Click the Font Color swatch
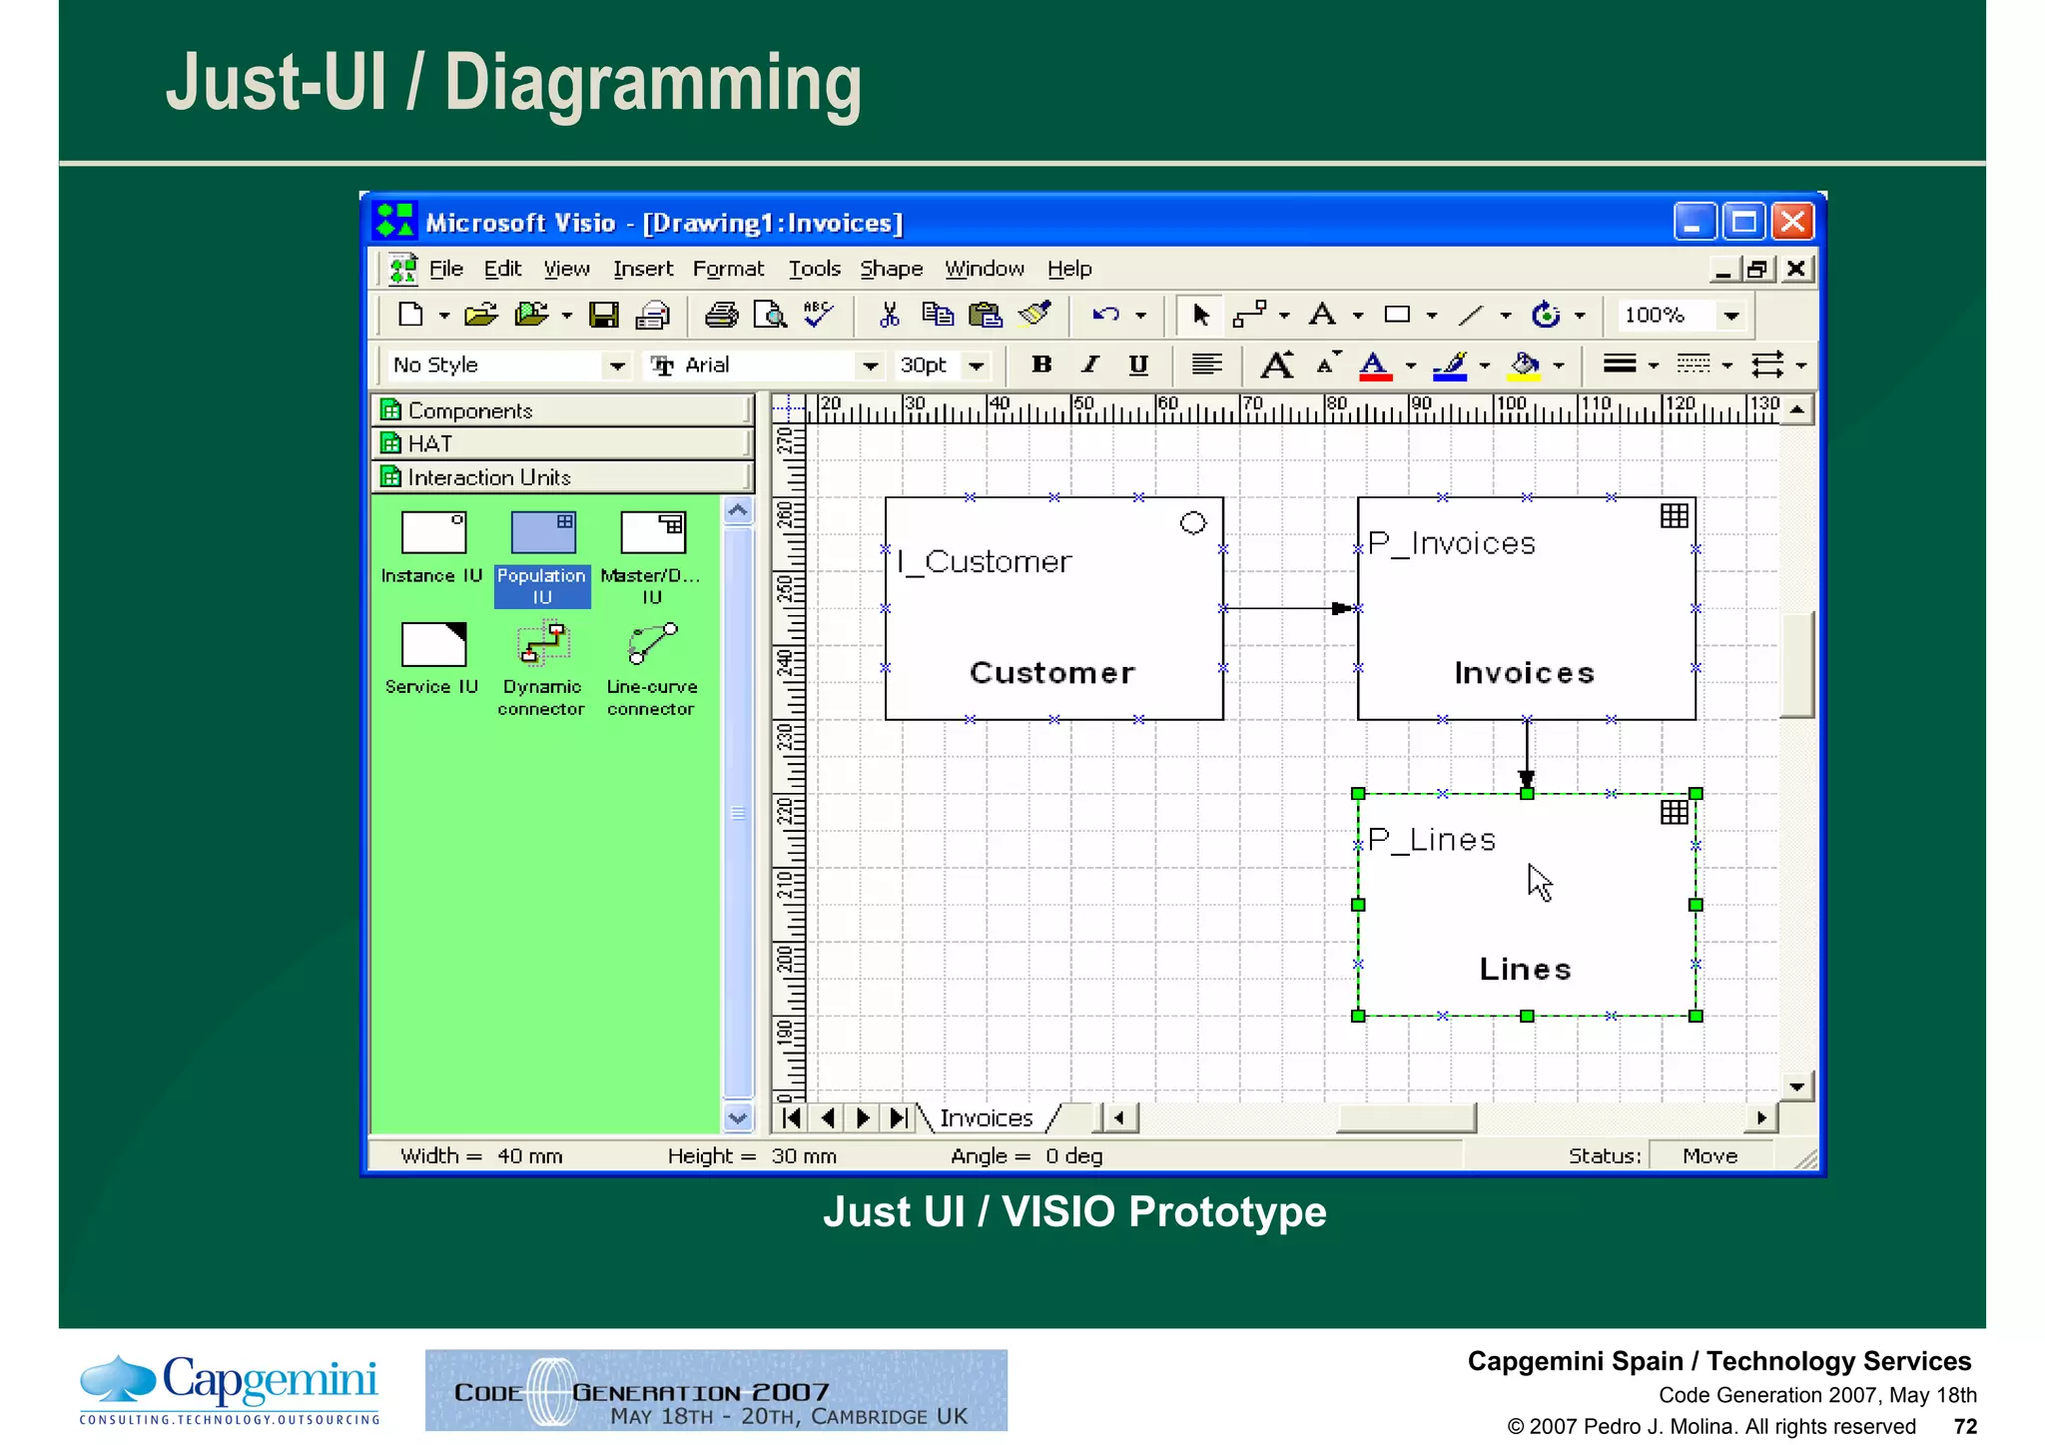Viewport: 2045px width, 1445px height. click(1375, 366)
